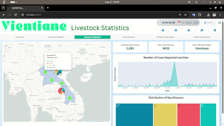The height and width of the screenshot is (126, 224).
Task: View site information icon for 127.0.0.1
Action: click(23, 15)
